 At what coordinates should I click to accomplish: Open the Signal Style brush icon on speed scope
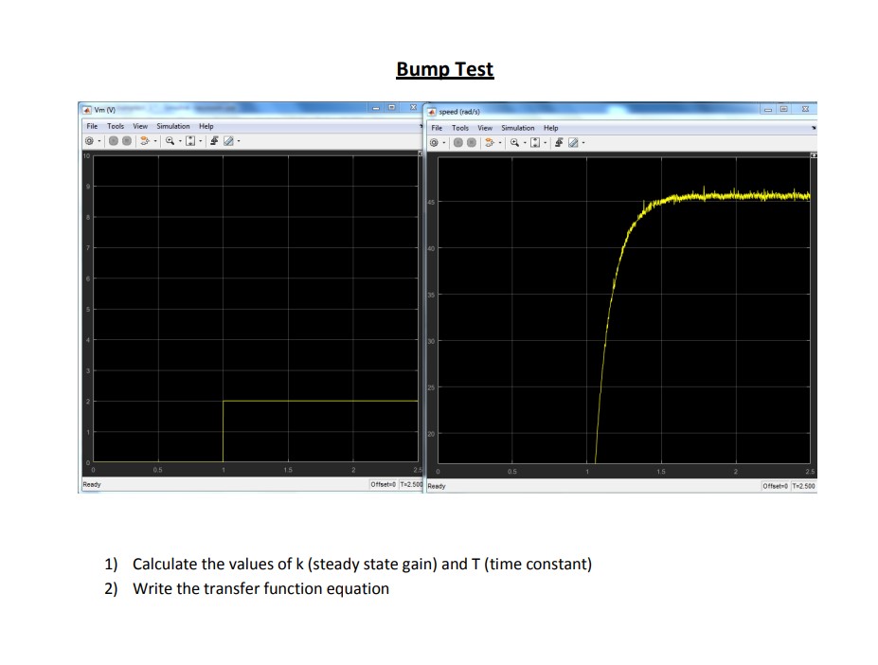[x=573, y=142]
